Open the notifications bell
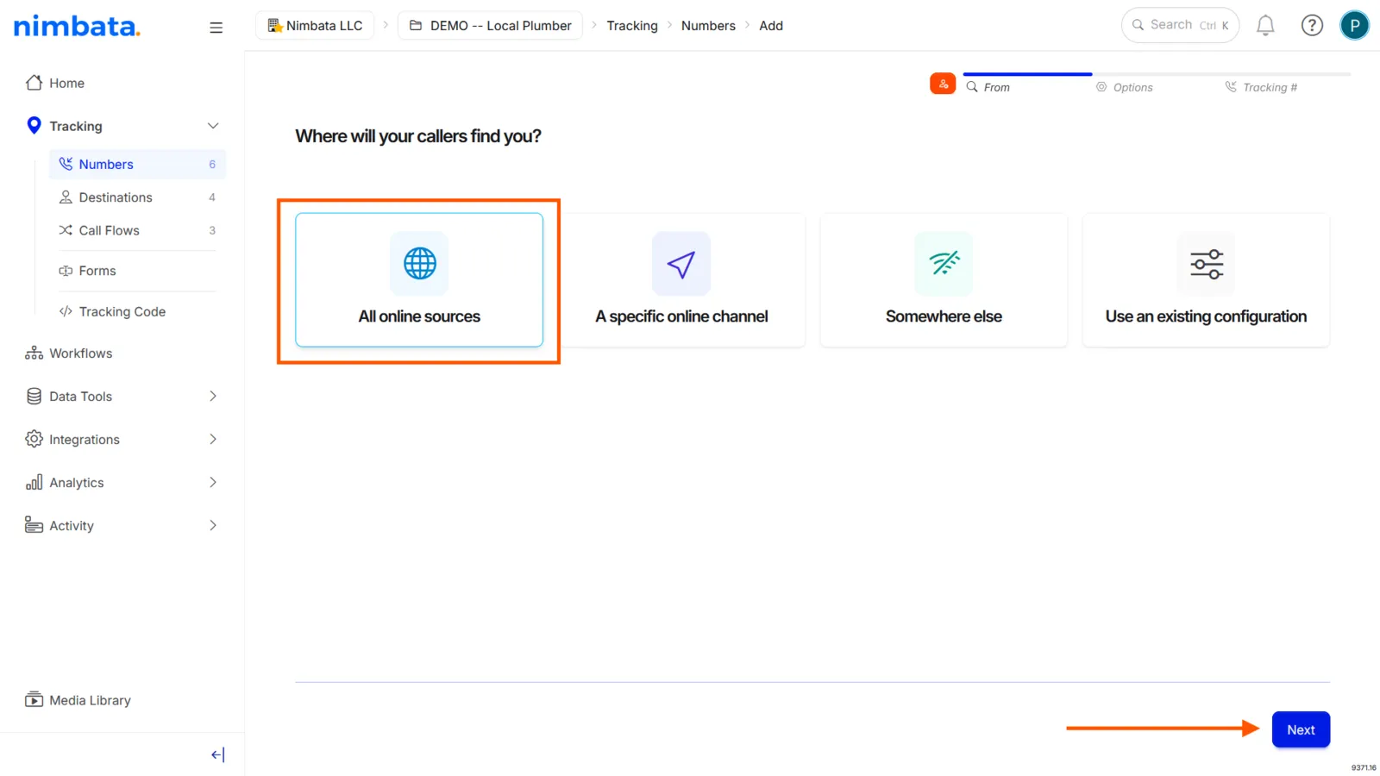This screenshot has width=1380, height=776. coord(1265,26)
